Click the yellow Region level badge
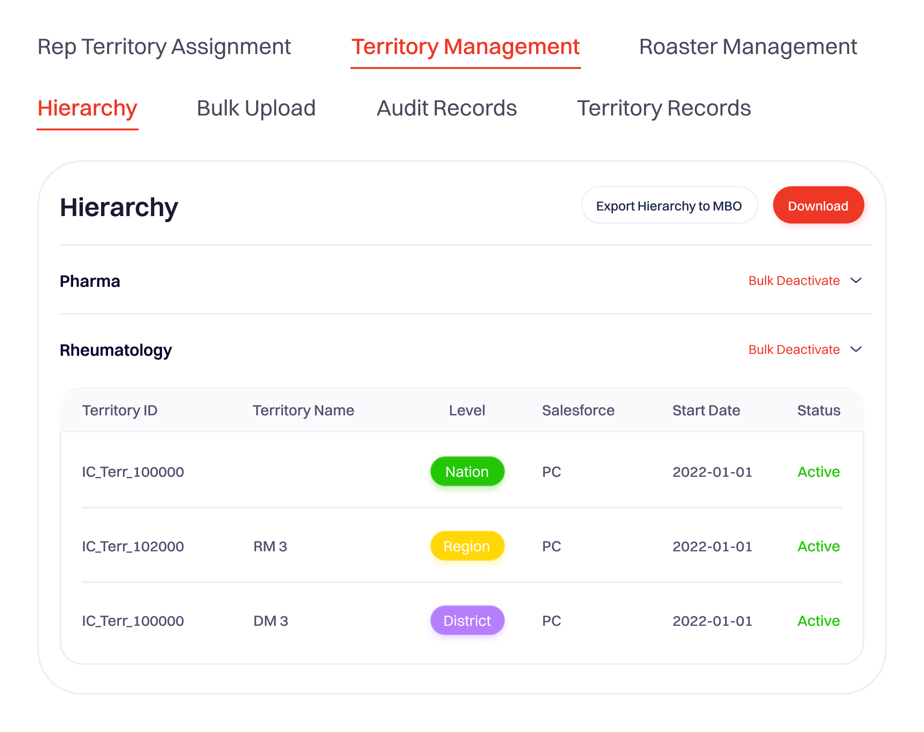924x732 pixels. tap(467, 546)
